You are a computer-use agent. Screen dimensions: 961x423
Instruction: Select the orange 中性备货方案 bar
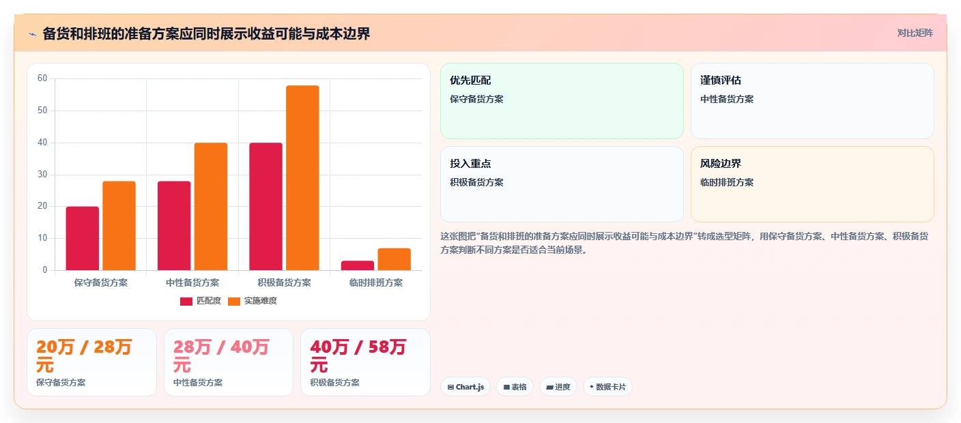point(211,207)
